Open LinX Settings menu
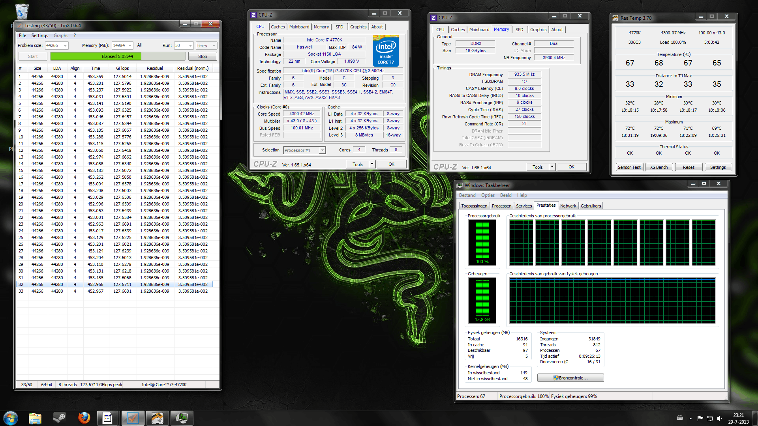Screen dimensions: 758x426 (40, 35)
